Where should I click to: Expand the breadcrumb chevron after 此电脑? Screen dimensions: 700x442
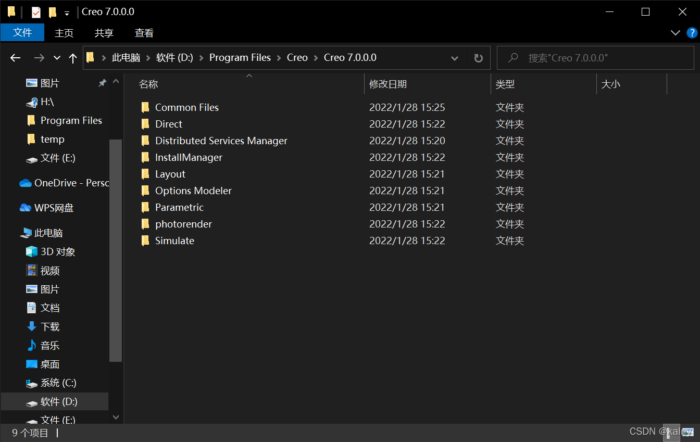pos(148,58)
